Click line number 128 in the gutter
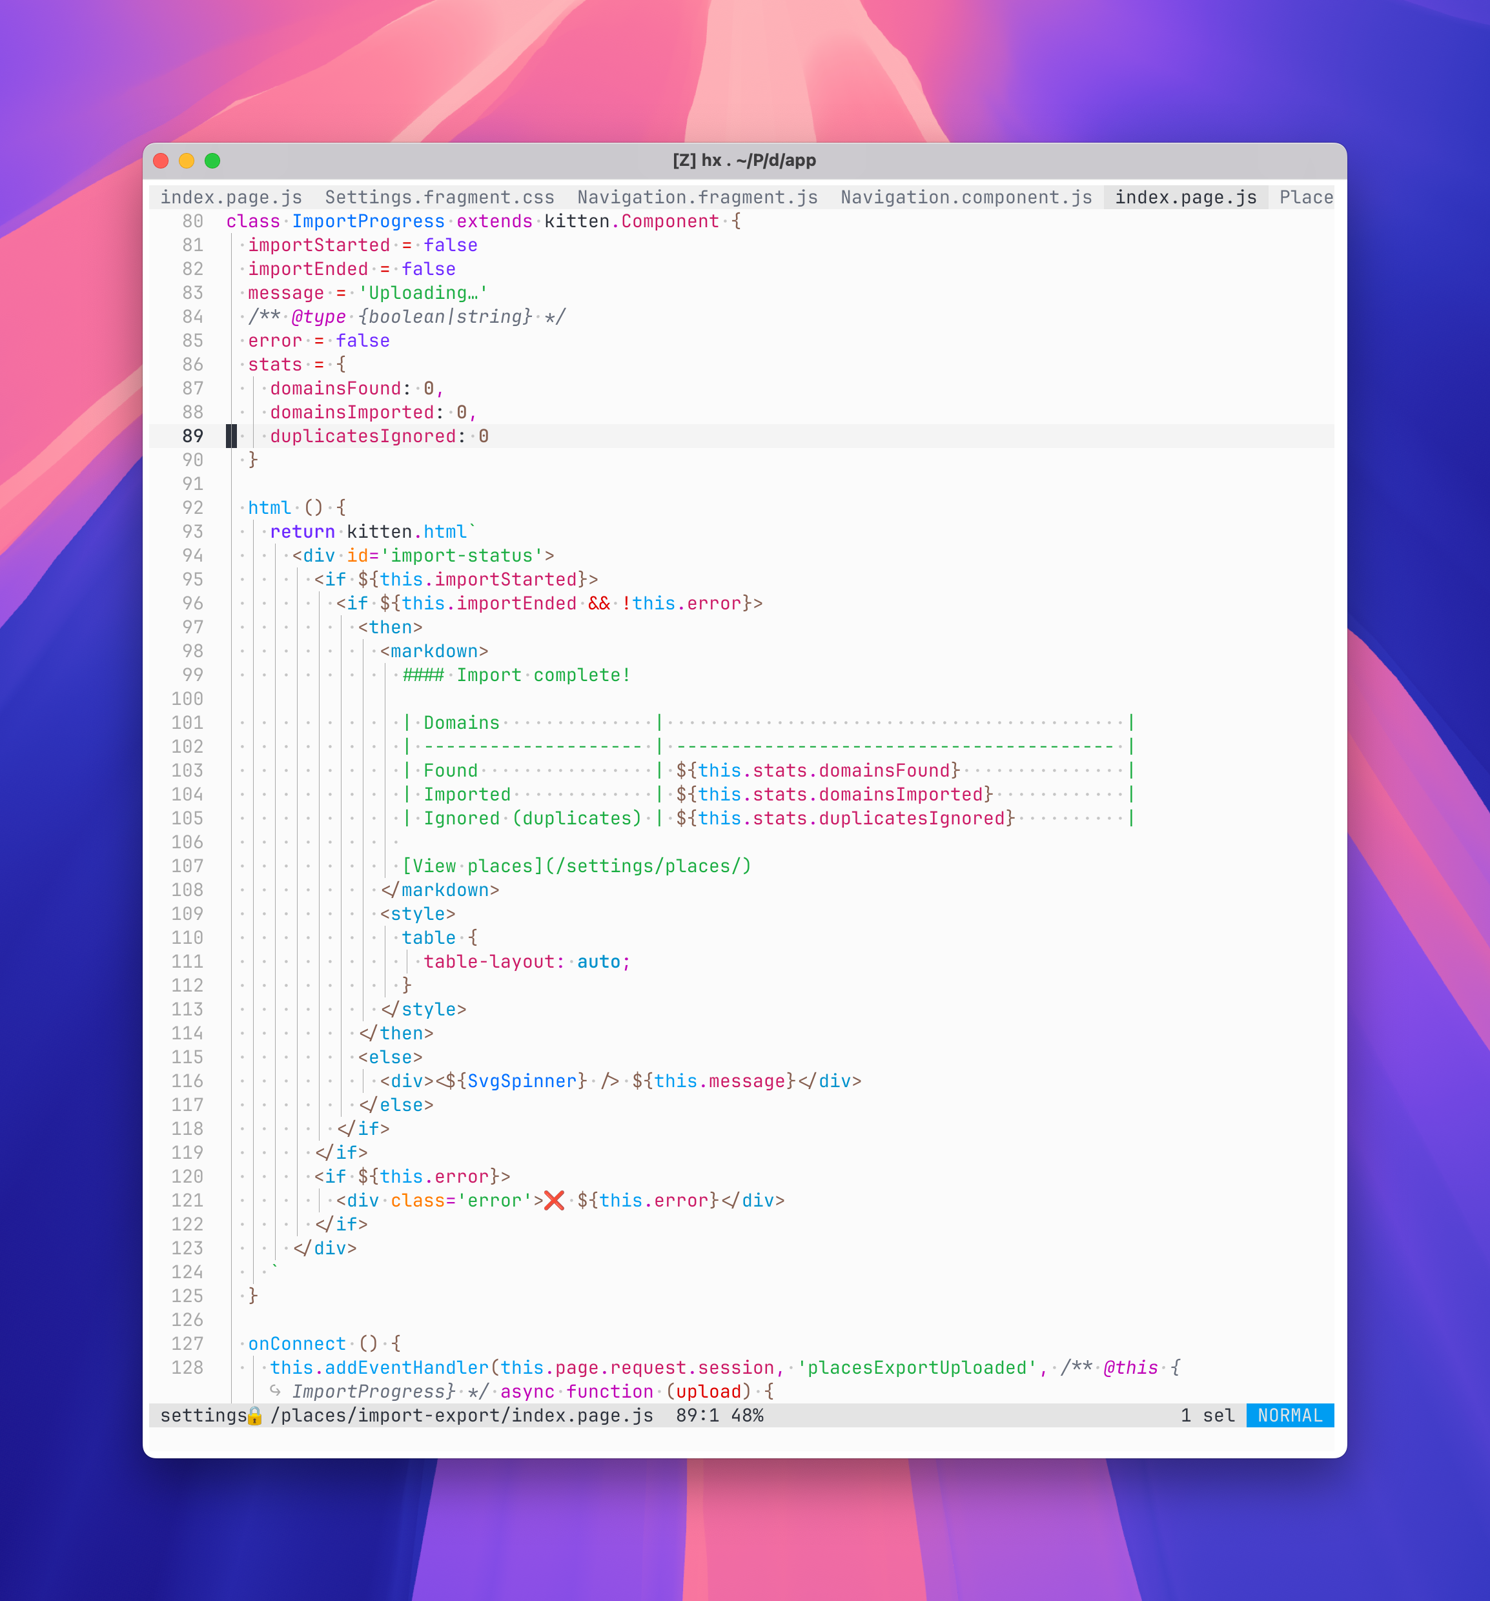Image resolution: width=1490 pixels, height=1601 pixels. (x=188, y=1367)
